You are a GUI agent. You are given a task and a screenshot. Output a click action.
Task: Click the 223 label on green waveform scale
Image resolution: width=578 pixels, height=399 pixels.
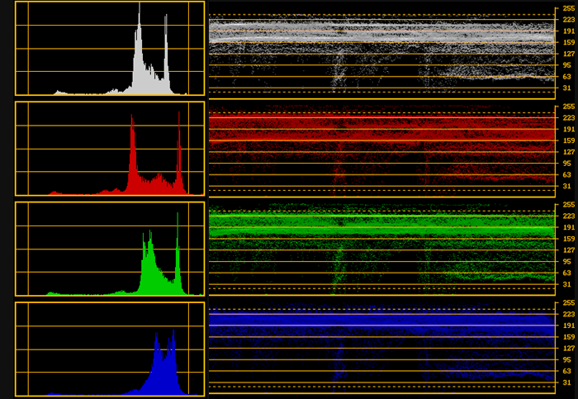pyautogui.click(x=569, y=216)
